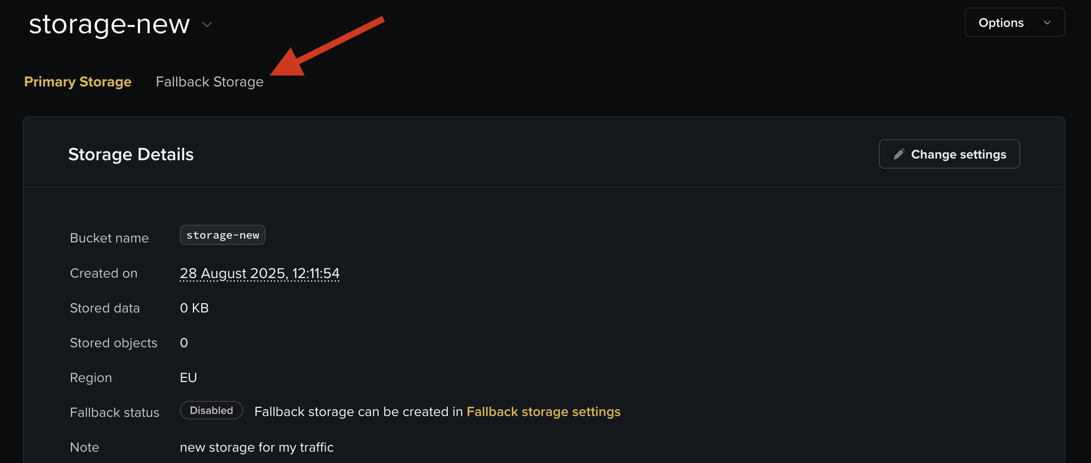
Task: Click the storage-new page title
Action: click(x=109, y=24)
